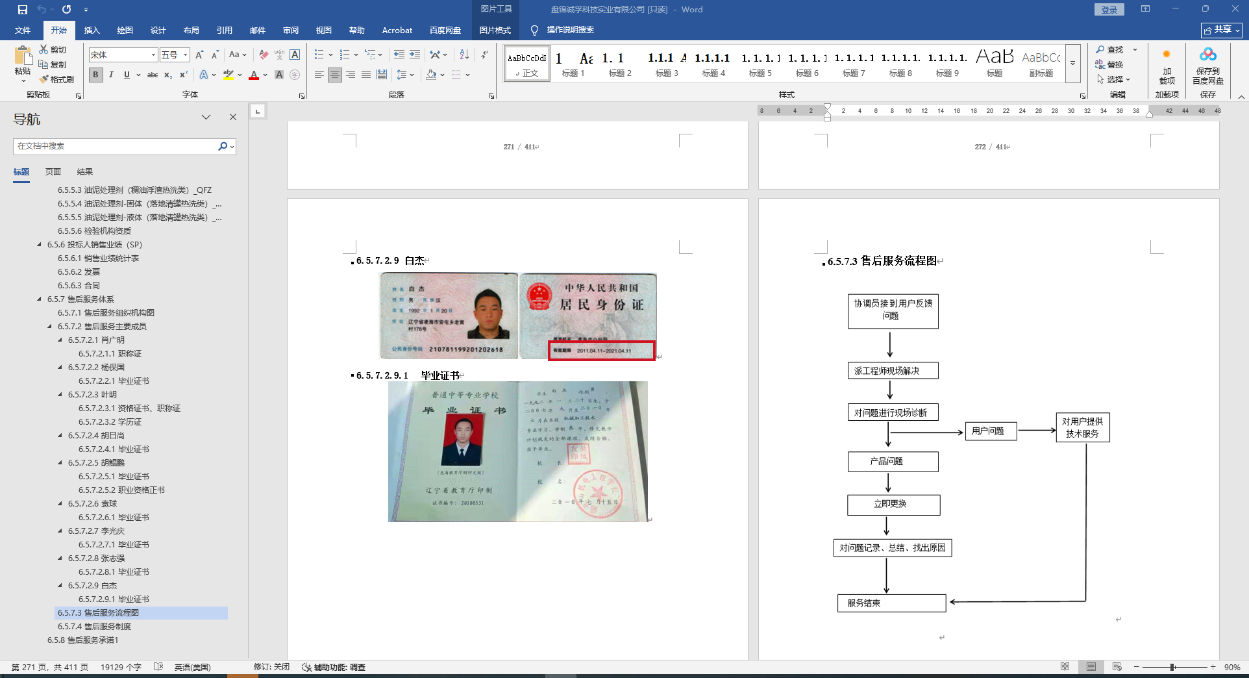Click the Save icon in the title bar
1249x678 pixels.
click(23, 10)
